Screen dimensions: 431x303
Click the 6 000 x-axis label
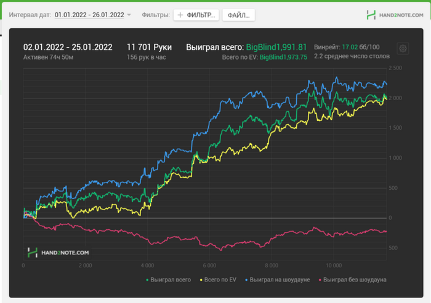coord(209,266)
